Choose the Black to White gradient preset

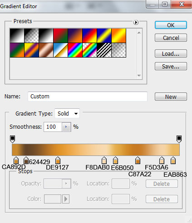(x=17, y=36)
